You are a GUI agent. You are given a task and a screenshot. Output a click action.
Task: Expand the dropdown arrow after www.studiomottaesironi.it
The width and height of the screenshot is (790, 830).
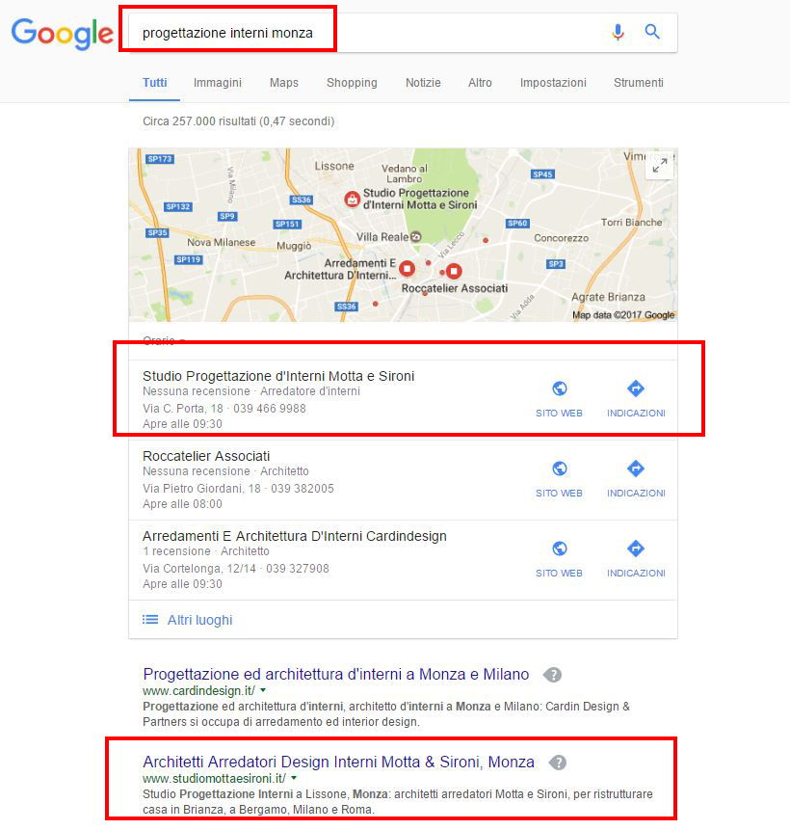(x=294, y=778)
